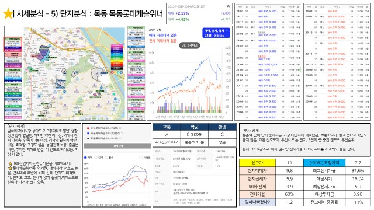Select the 매매 radio button under the comparison chart

(x=85, y=157)
